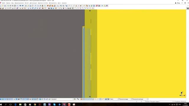189x106 pixels.
Task: Open the Авто snap depth dropdown
Action: pos(114,99)
